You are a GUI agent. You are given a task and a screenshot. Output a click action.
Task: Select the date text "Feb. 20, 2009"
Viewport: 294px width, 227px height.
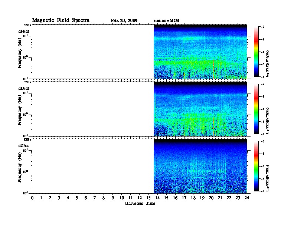[124, 21]
